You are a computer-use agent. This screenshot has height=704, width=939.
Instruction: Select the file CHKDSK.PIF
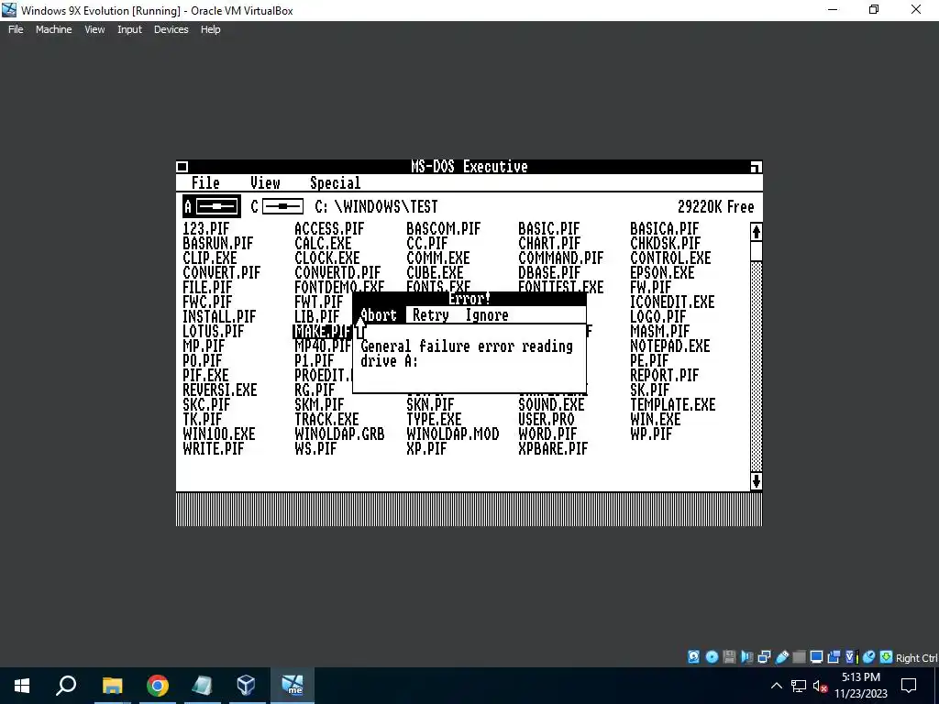point(665,244)
